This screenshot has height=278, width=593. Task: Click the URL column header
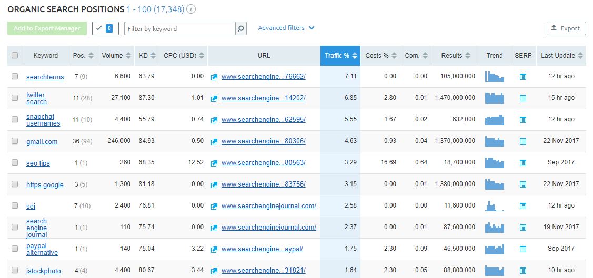264,56
